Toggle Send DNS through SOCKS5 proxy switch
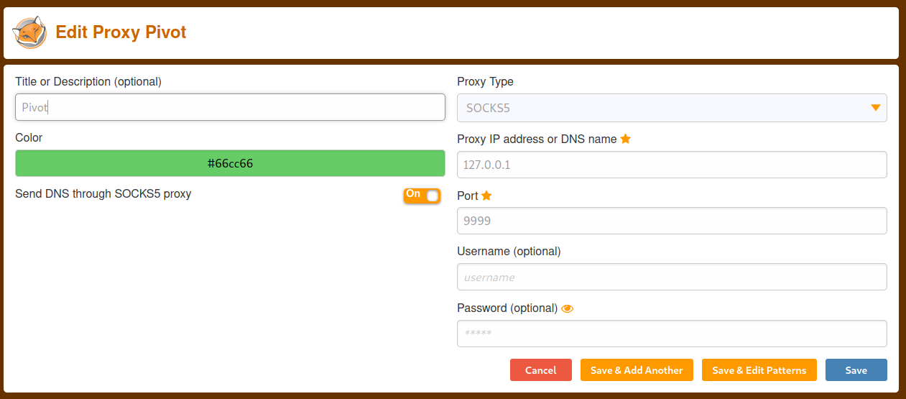Viewport: 906px width, 399px height. tap(422, 196)
